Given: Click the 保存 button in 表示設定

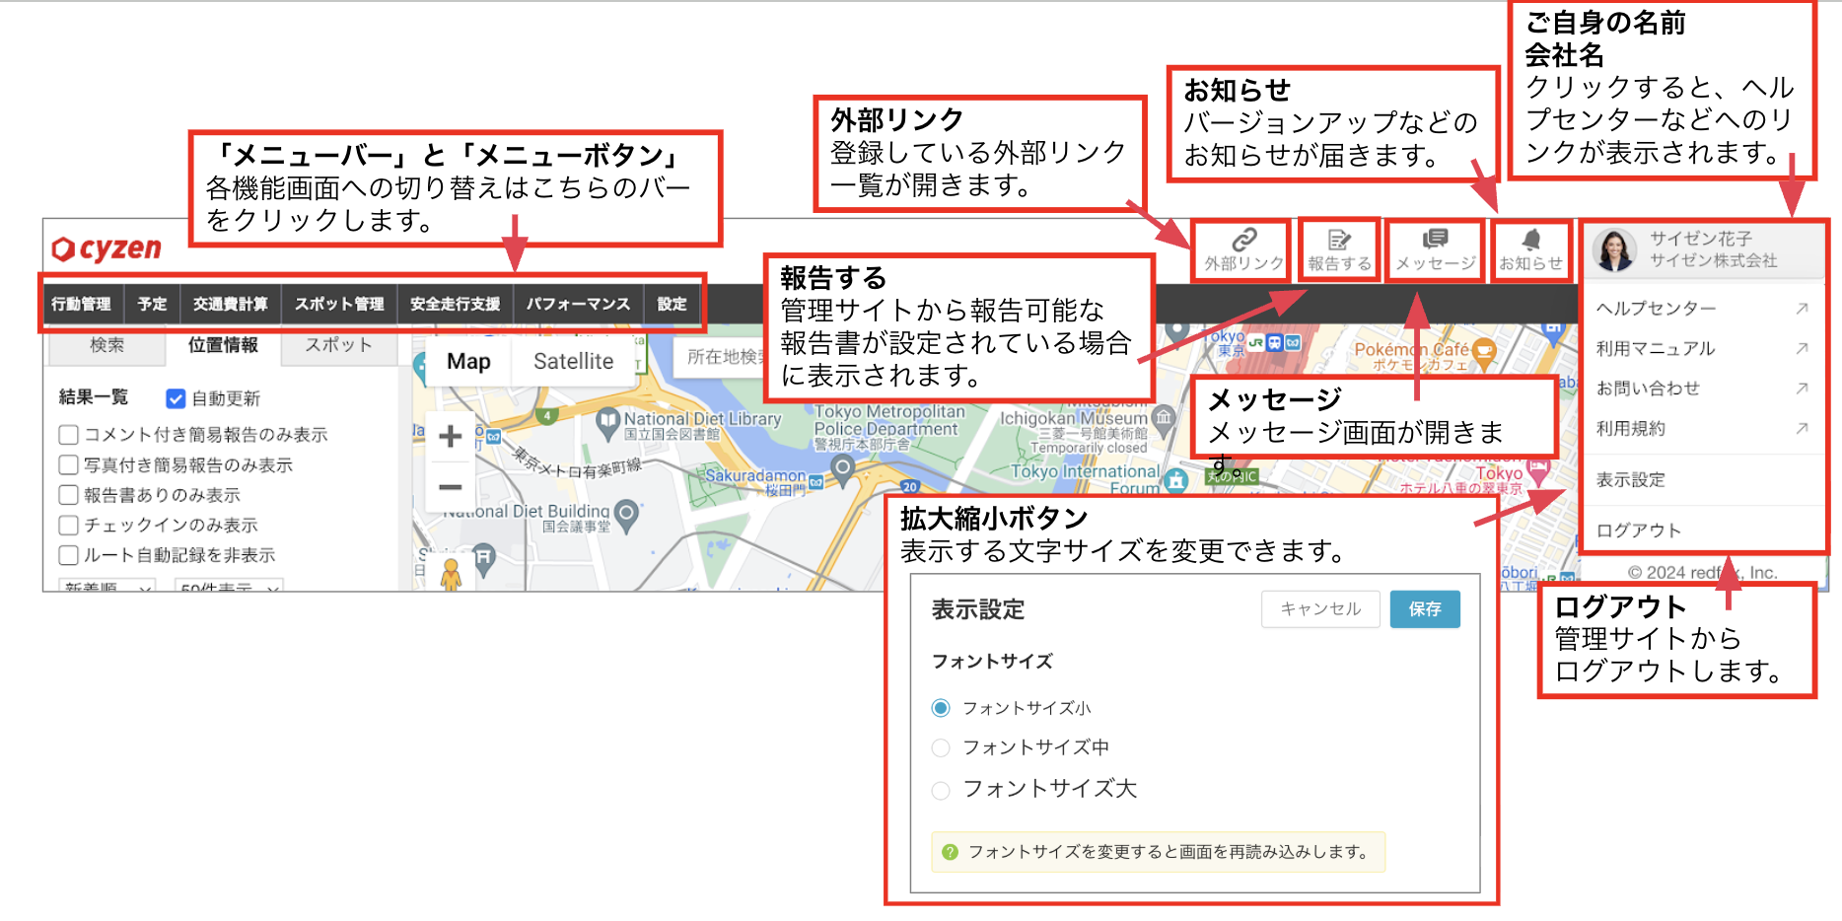Looking at the screenshot, I should (x=1425, y=609).
